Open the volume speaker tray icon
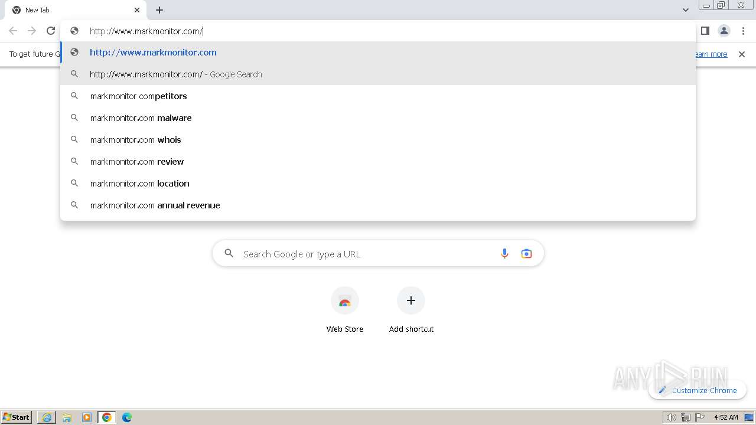Image resolution: width=756 pixels, height=425 pixels. coord(671,417)
